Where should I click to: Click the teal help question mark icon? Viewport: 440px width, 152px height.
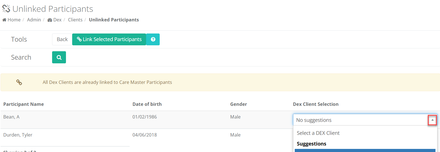153,39
